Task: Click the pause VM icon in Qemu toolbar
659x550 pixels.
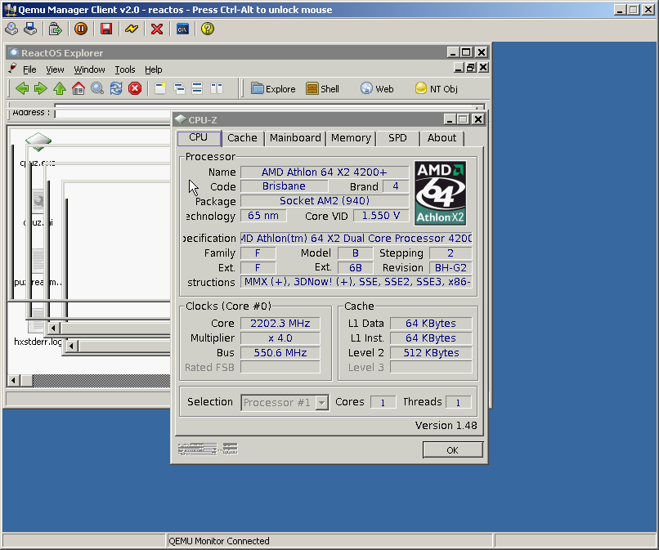Action: [80, 29]
